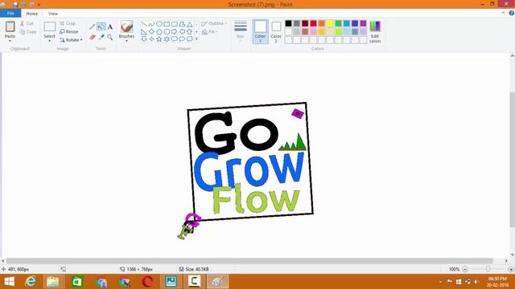Choose the Left arrow shape
515x289 pixels.
182,32
